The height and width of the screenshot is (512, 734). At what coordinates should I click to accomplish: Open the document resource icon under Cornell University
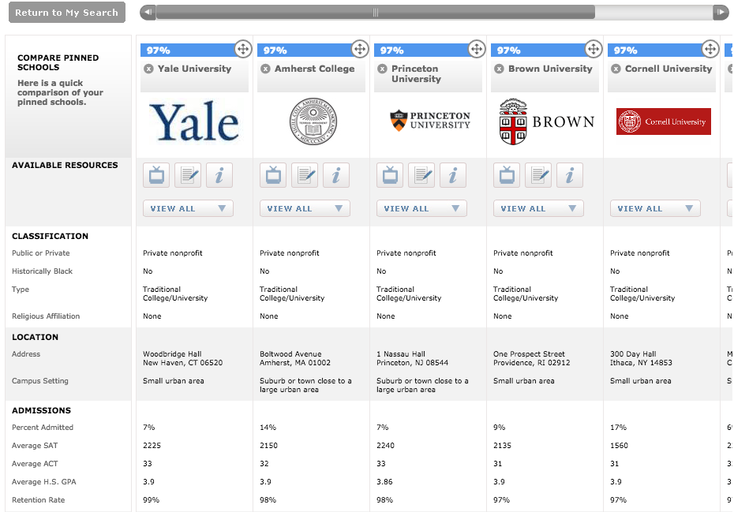tap(655, 174)
